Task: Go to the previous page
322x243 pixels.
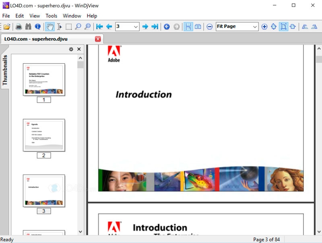Action: [109, 27]
